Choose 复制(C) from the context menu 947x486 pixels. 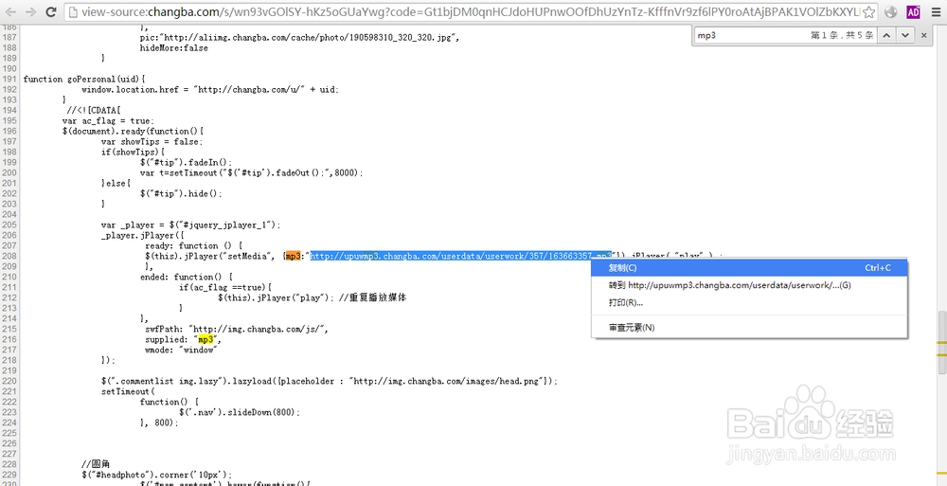coord(749,268)
